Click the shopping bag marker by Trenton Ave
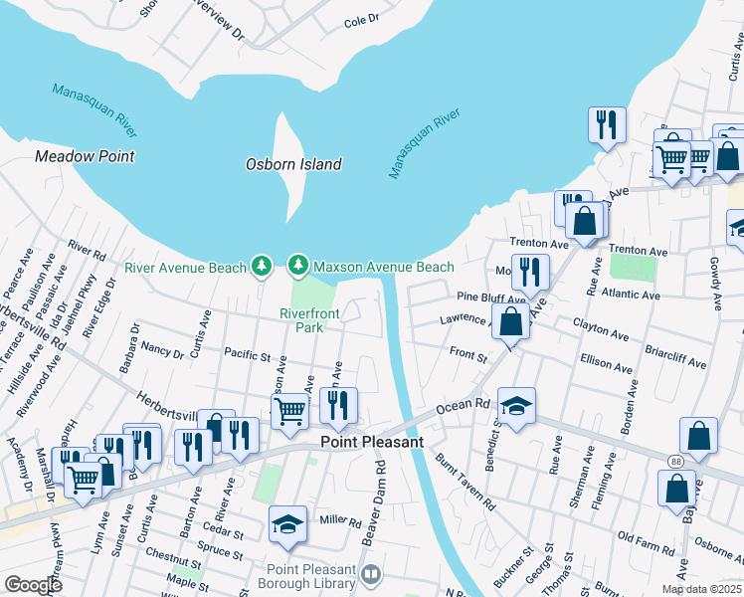The width and height of the screenshot is (744, 597). (x=584, y=221)
